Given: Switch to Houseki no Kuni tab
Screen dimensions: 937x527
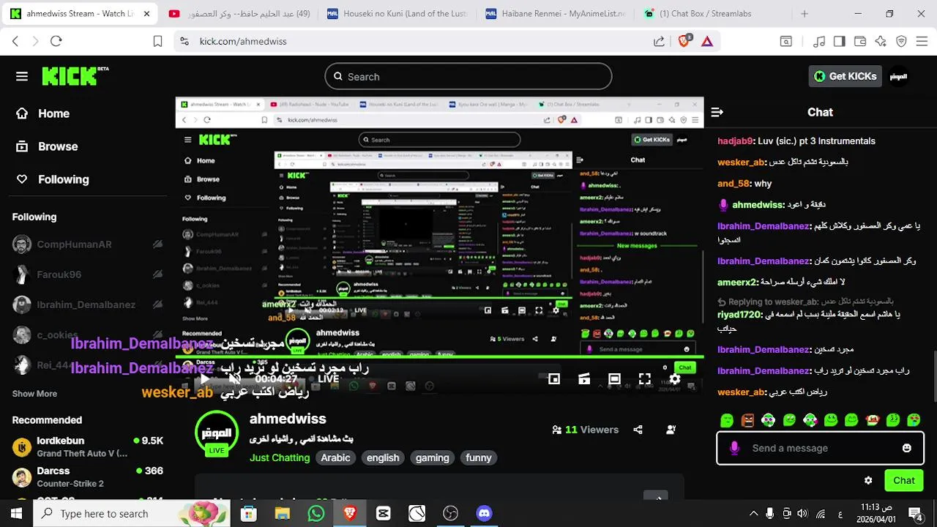Looking at the screenshot, I should (x=397, y=14).
